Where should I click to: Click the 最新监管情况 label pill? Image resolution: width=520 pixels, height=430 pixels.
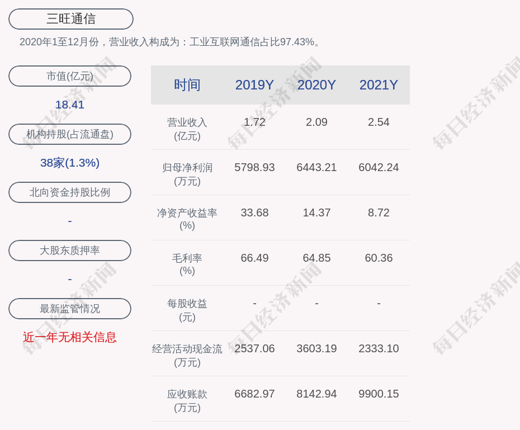(70, 309)
